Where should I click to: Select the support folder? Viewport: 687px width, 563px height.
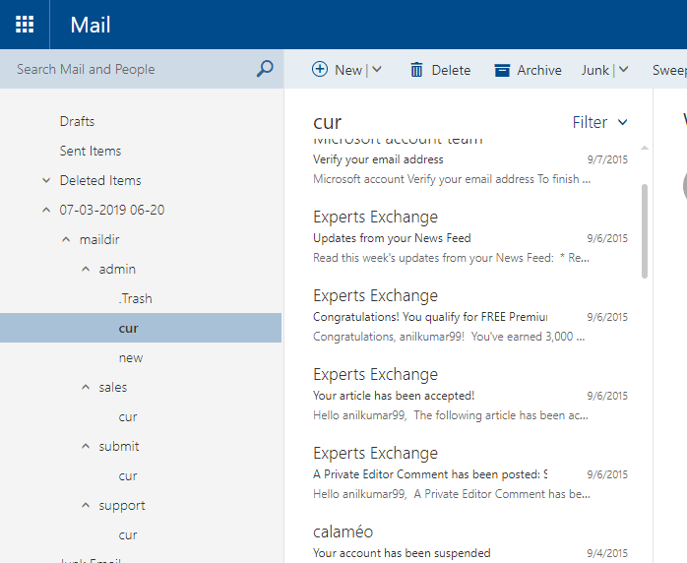pos(122,506)
